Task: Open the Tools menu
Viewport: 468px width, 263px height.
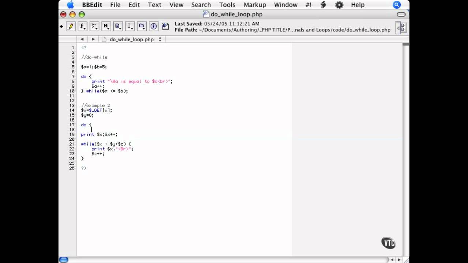Action: point(227,5)
